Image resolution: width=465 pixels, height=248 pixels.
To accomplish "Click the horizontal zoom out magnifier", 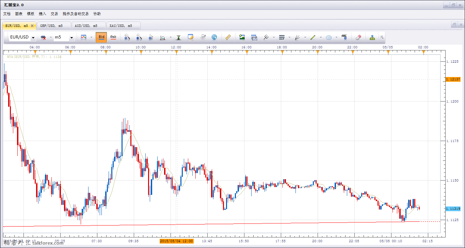I will pos(139,37).
